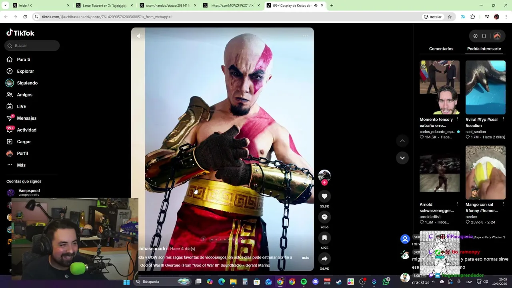Open Windows Start menu
Screen dimensions: 512x288
tap(126, 282)
